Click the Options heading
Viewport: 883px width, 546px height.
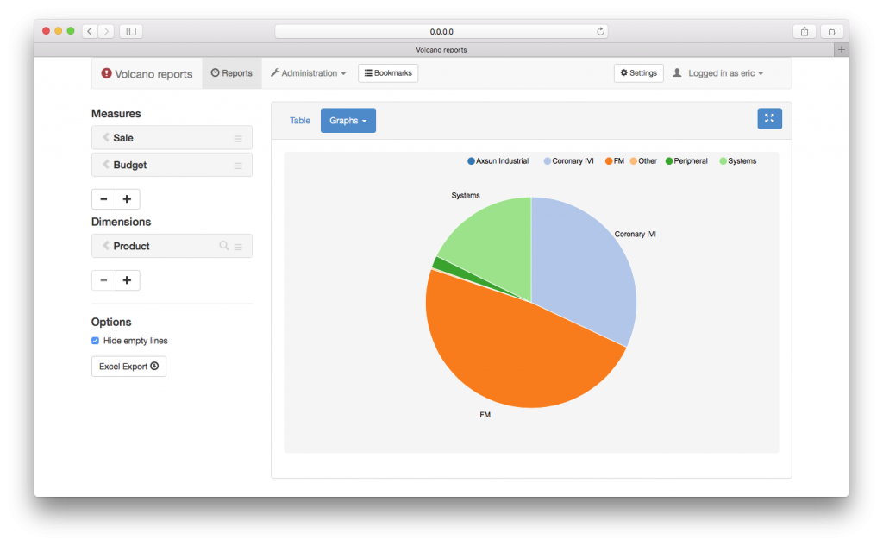click(x=111, y=322)
